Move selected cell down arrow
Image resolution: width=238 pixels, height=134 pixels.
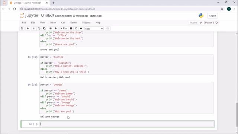pos(56,28)
